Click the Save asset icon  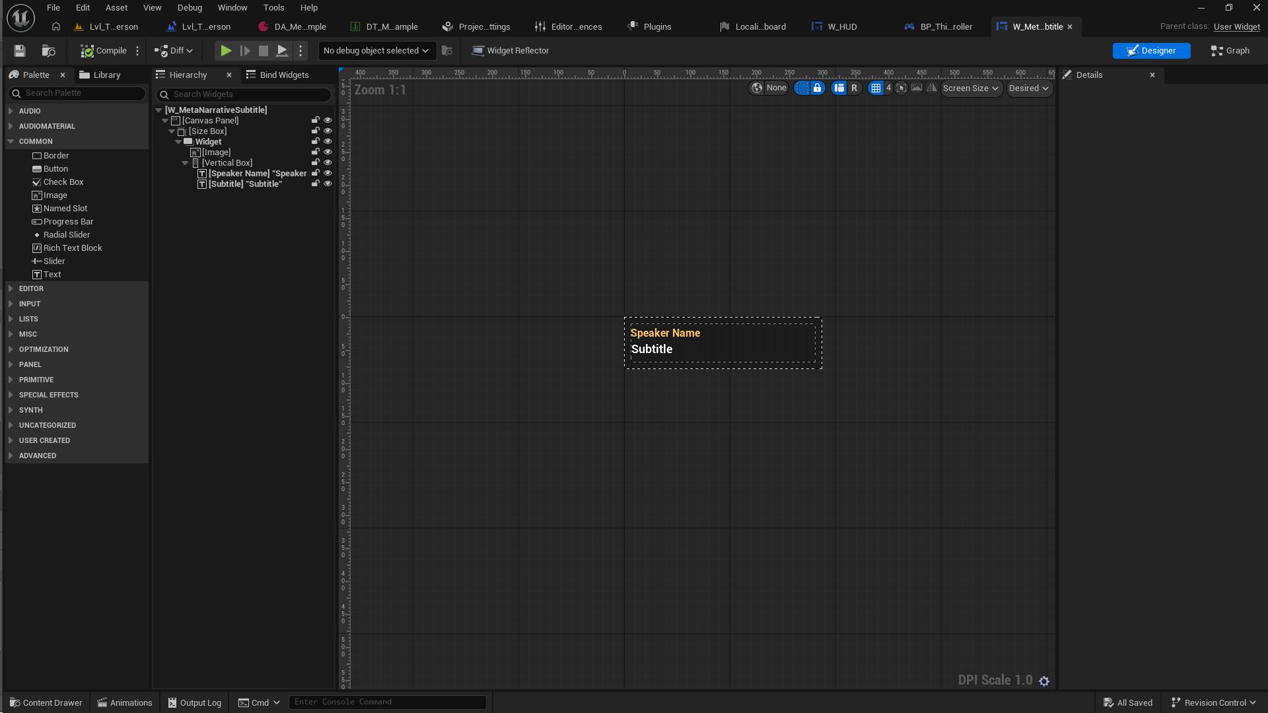(18, 50)
